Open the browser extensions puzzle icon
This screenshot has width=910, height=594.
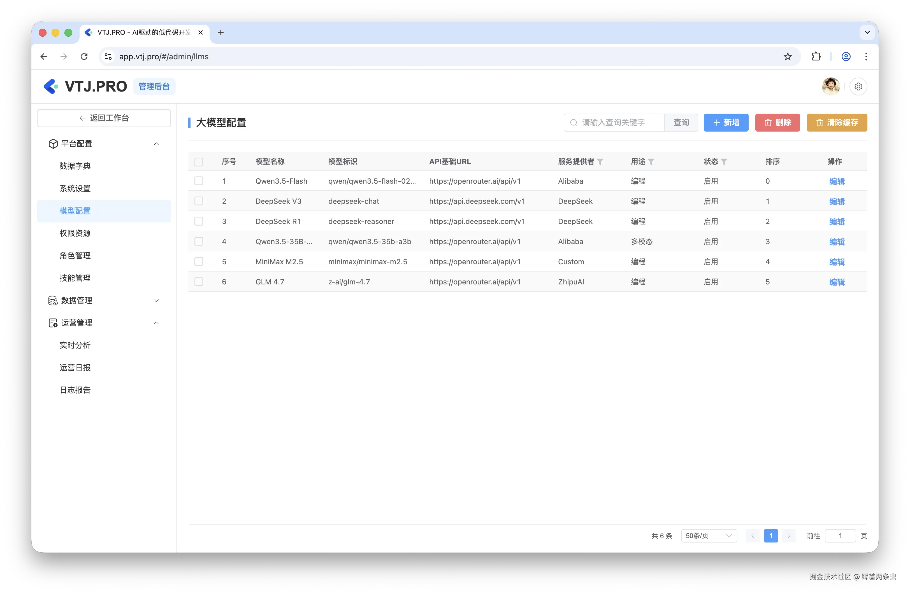[816, 57]
